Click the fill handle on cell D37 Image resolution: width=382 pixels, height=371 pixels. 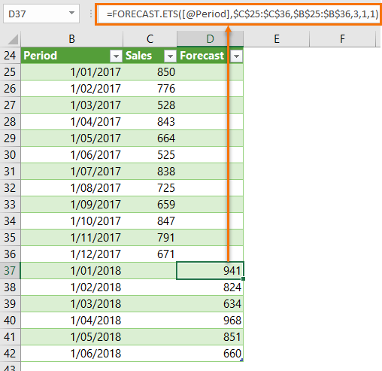click(243, 278)
